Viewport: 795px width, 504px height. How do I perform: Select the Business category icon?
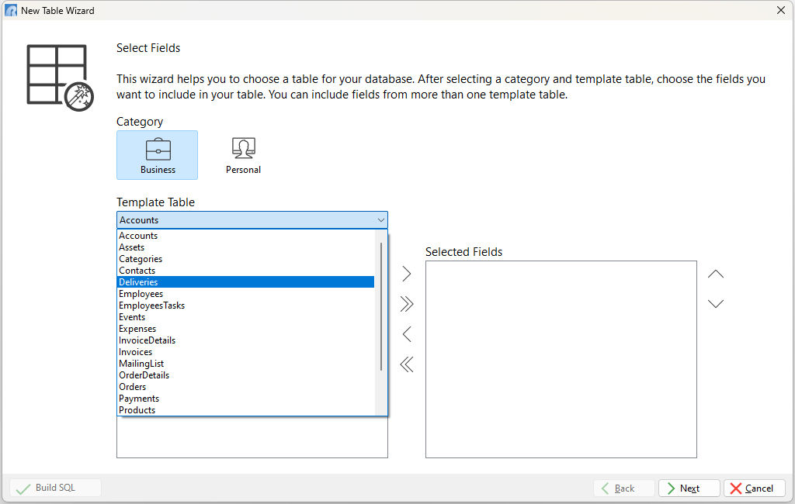(x=157, y=155)
